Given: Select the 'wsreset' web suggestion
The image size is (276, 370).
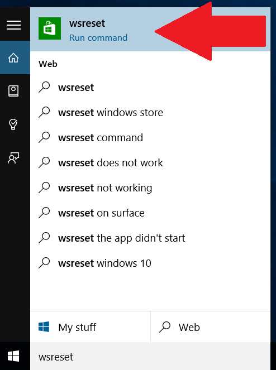Looking at the screenshot, I should (150, 87).
